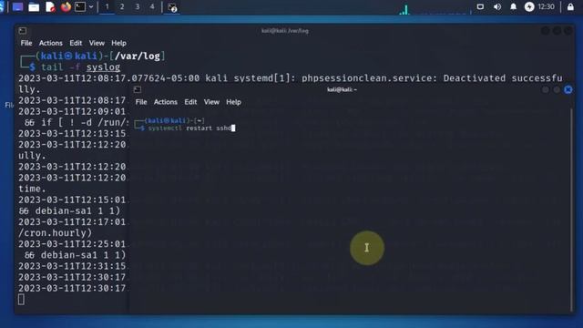This screenshot has height=328, width=583.
Task: Expand the terminal launcher dropdown arrow
Action: [91, 6]
